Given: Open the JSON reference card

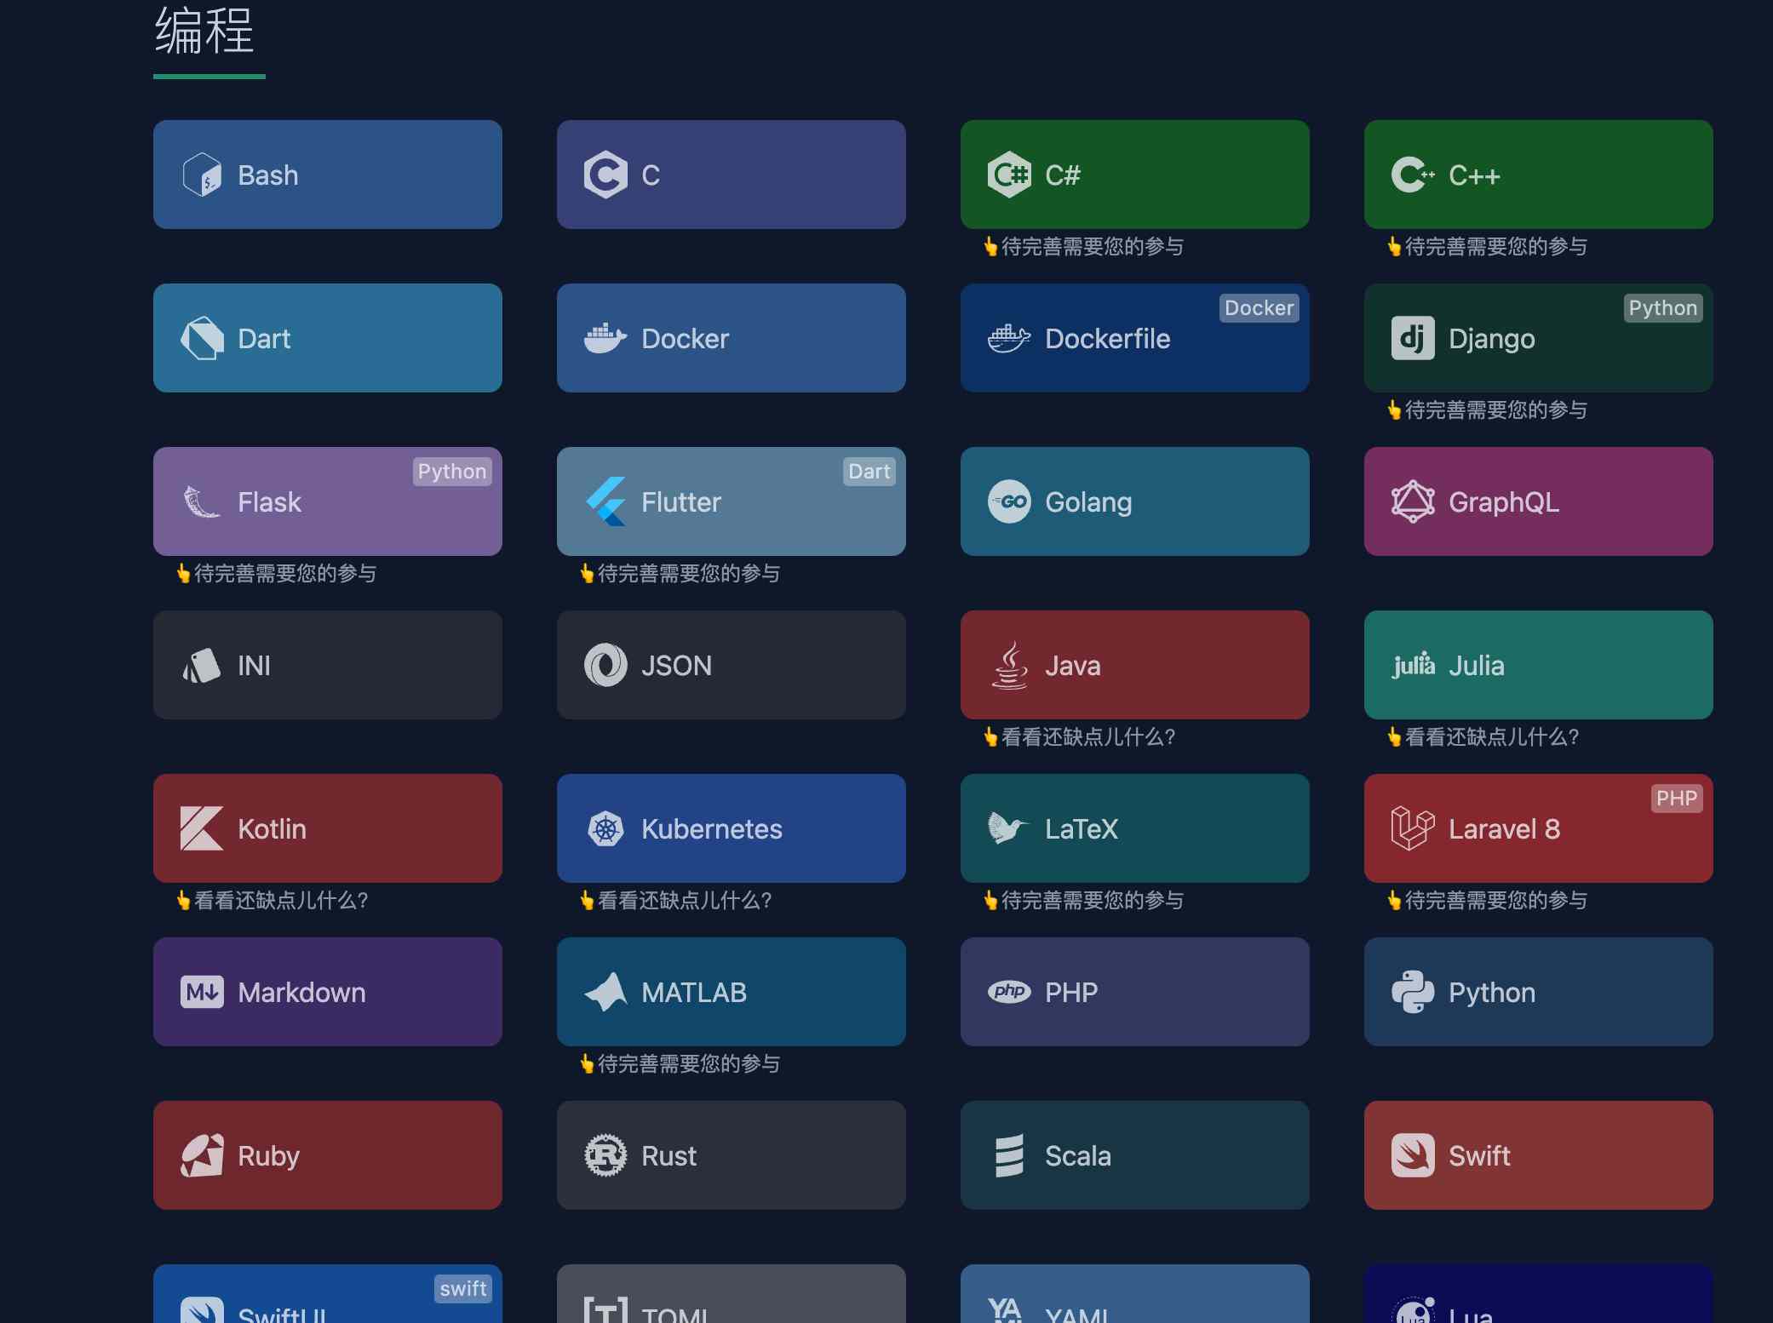Looking at the screenshot, I should 731,665.
